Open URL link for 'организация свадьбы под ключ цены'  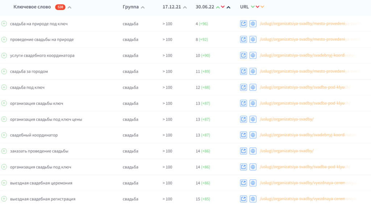tap(287, 119)
